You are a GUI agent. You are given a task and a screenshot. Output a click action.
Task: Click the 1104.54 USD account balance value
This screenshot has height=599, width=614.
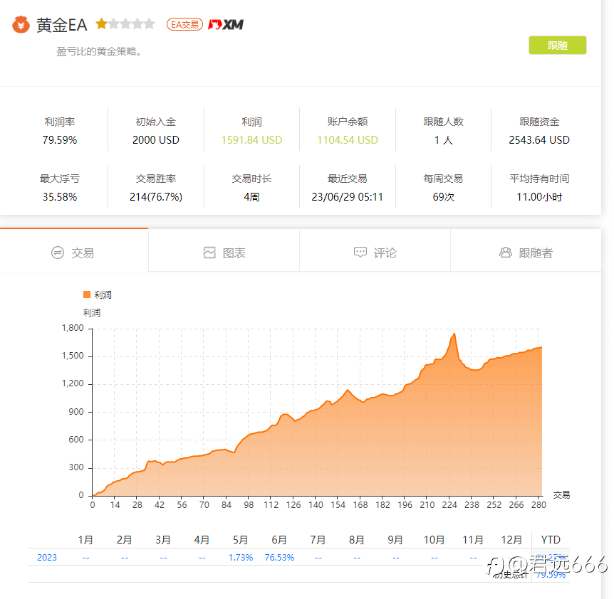click(x=348, y=140)
